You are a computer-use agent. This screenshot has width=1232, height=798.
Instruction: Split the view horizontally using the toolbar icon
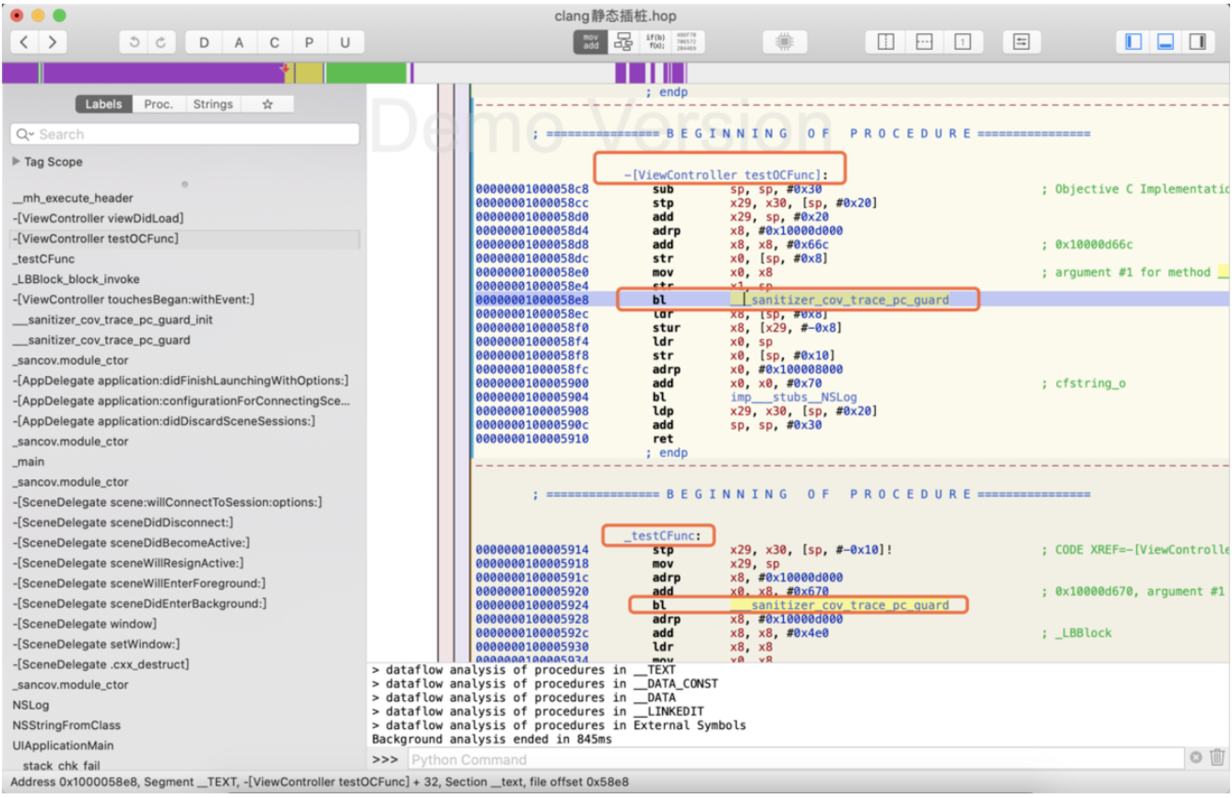924,41
